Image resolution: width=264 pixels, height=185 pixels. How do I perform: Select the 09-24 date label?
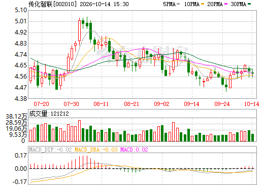(222, 104)
